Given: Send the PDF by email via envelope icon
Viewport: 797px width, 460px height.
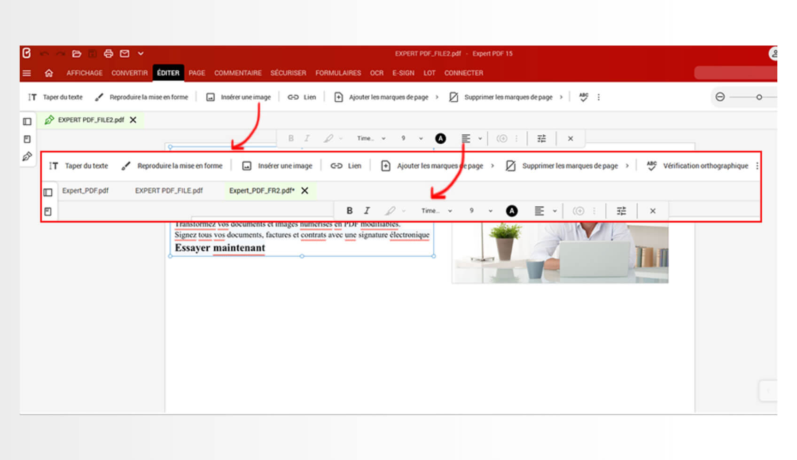Looking at the screenshot, I should point(125,54).
